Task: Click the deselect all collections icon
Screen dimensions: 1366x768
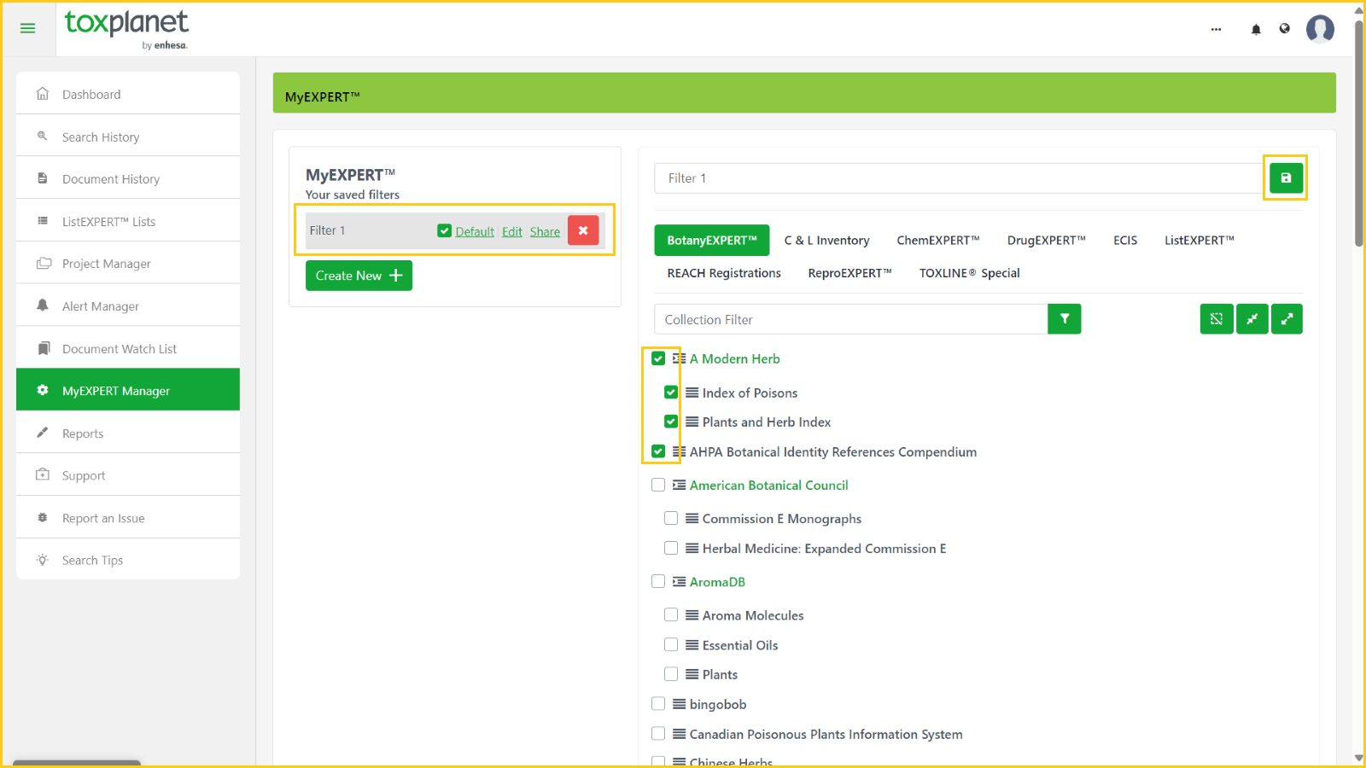Action: coord(1217,319)
